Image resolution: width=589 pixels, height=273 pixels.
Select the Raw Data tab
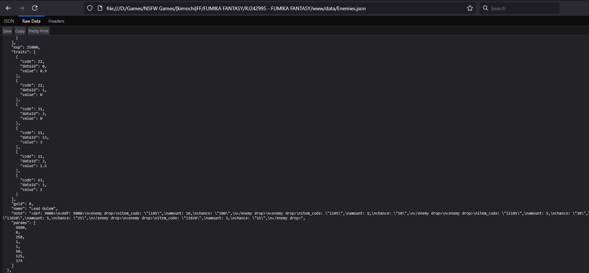click(x=31, y=21)
